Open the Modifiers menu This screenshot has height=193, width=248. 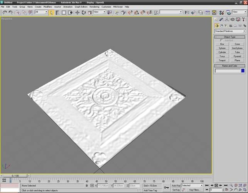coord(47,7)
